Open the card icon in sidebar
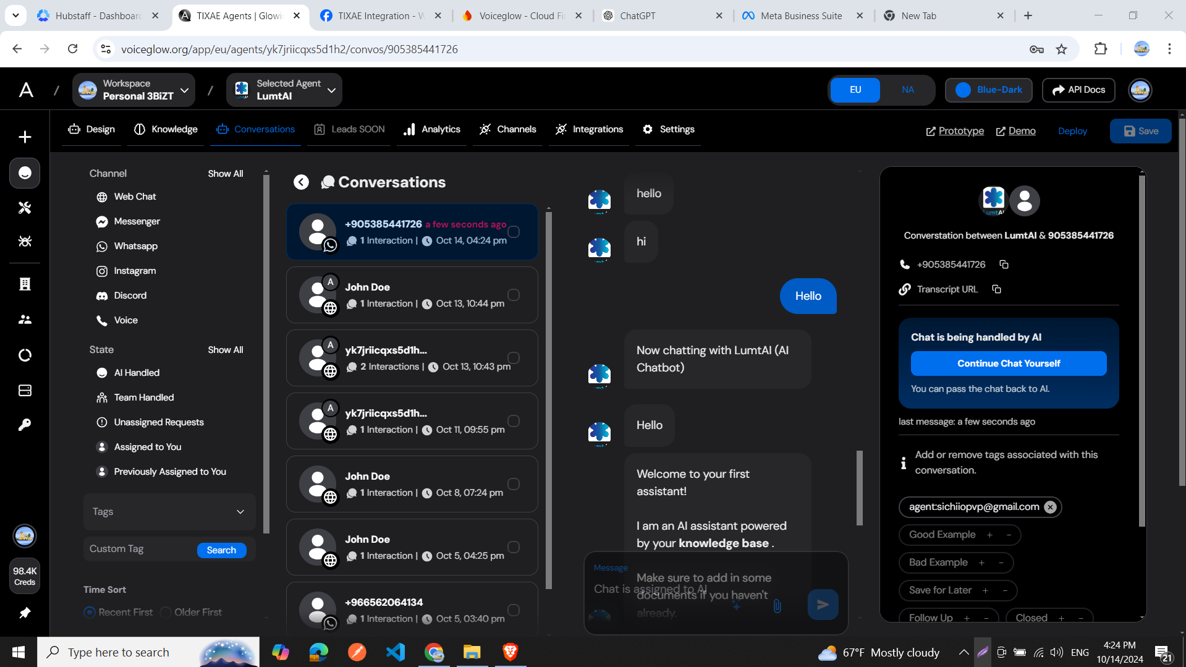This screenshot has width=1186, height=667. click(25, 391)
